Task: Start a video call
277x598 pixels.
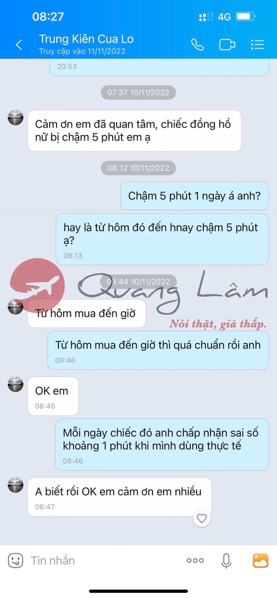Action: click(227, 44)
